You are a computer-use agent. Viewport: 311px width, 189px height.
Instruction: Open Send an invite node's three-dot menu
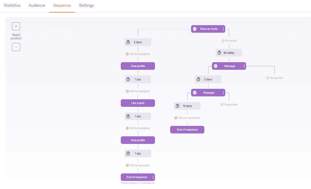pyautogui.click(x=223, y=29)
